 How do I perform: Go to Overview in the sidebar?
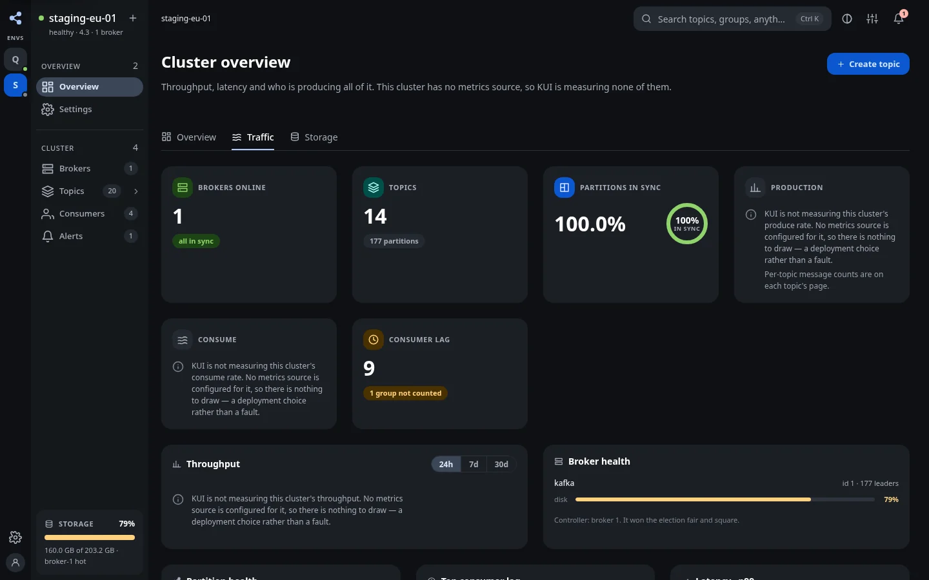click(x=90, y=87)
